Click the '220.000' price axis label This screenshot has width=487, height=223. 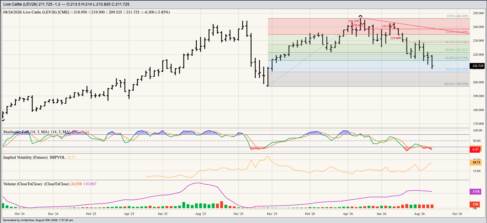pos(478,55)
